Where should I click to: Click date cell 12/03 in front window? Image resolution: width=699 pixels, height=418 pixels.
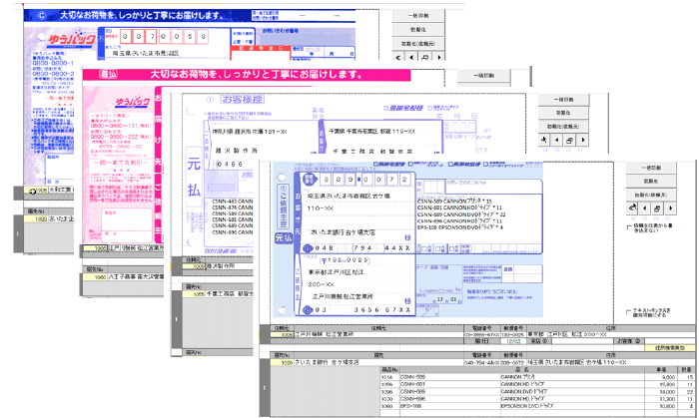click(512, 341)
